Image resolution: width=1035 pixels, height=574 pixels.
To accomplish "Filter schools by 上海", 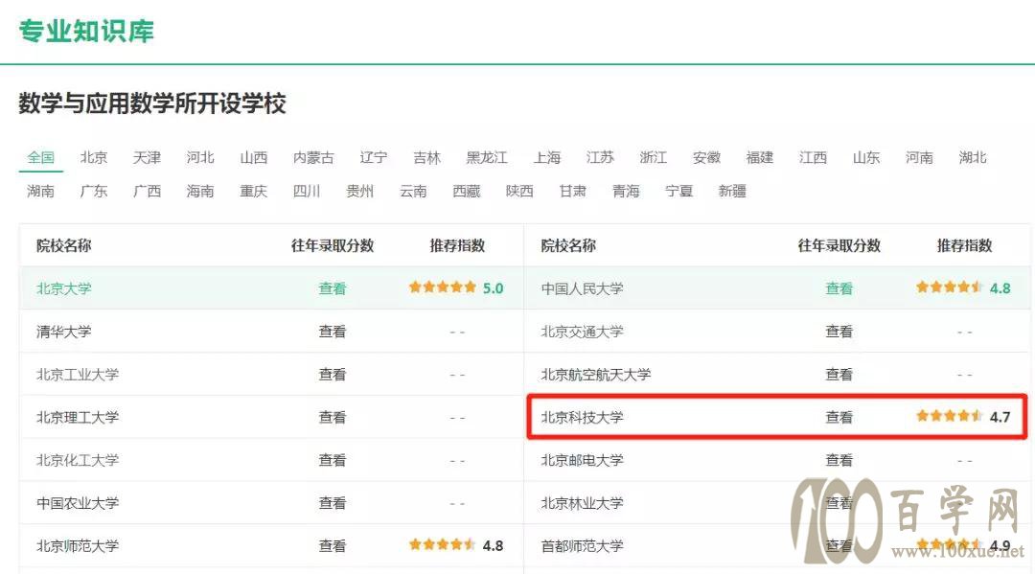I will click(x=547, y=158).
